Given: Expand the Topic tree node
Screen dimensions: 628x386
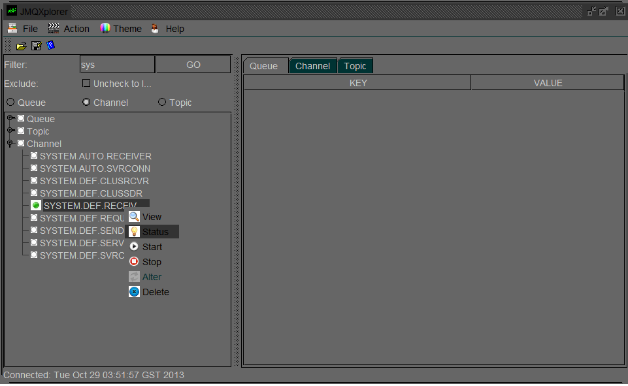Looking at the screenshot, I should pos(10,131).
